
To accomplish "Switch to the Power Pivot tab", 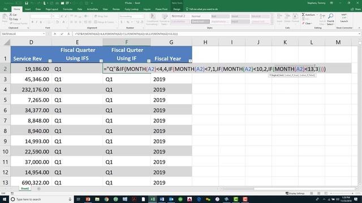I will point(161,9).
